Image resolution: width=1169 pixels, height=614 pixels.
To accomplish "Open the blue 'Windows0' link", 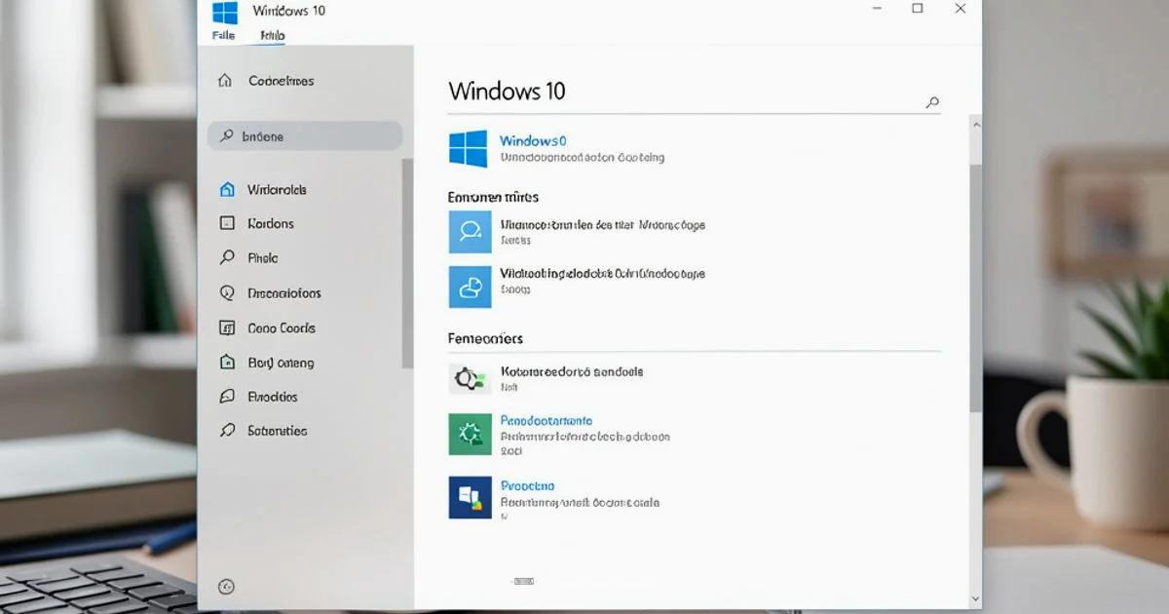I will pos(533,141).
